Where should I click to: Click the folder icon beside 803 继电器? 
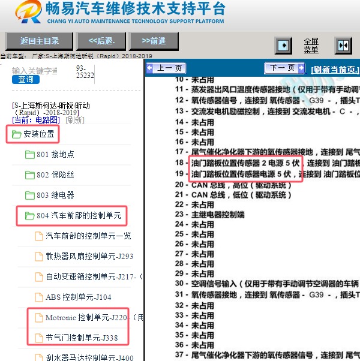[30, 195]
